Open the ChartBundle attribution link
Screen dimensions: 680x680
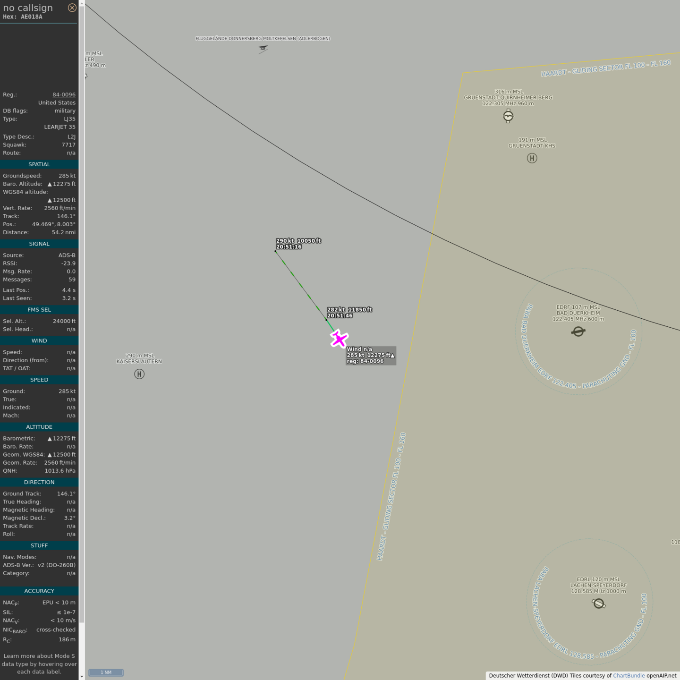point(629,675)
